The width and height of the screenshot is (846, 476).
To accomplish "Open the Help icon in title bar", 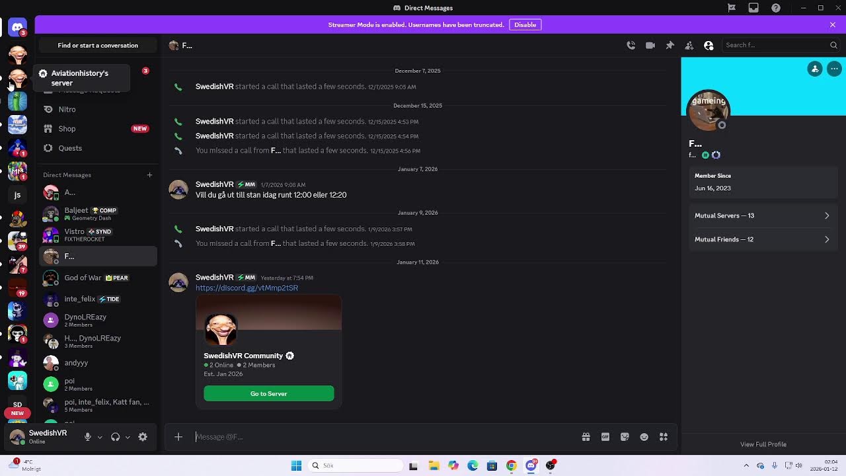I will (x=776, y=8).
